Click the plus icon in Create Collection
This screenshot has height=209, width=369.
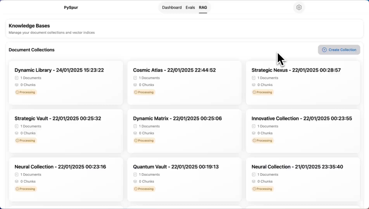pyautogui.click(x=324, y=50)
